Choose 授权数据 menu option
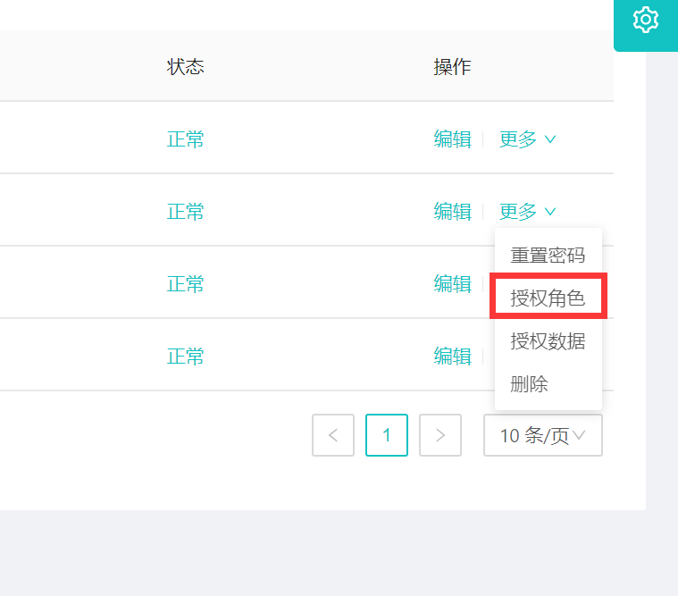Image resolution: width=678 pixels, height=596 pixels. 548,340
